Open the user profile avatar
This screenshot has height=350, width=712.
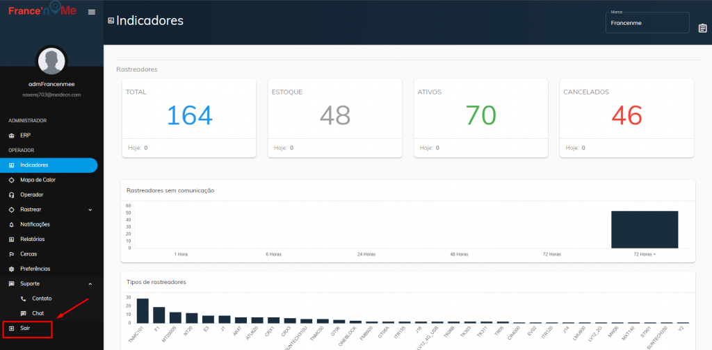pos(51,62)
